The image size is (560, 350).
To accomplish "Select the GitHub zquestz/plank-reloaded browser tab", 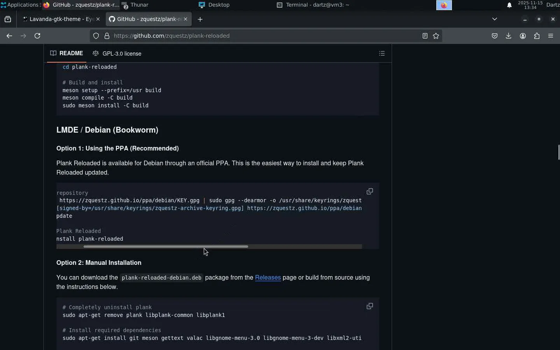I will (x=149, y=19).
